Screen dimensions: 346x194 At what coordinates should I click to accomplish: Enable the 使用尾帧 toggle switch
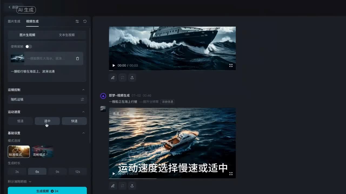(29, 46)
